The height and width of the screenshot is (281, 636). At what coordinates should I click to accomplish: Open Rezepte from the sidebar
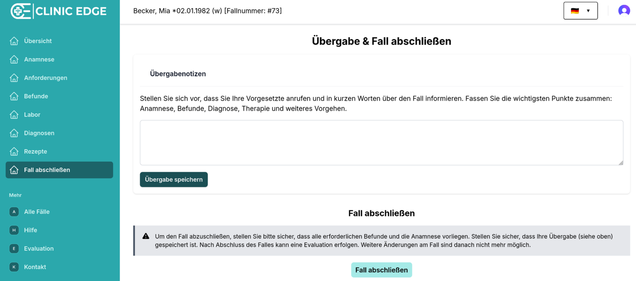pyautogui.click(x=35, y=151)
